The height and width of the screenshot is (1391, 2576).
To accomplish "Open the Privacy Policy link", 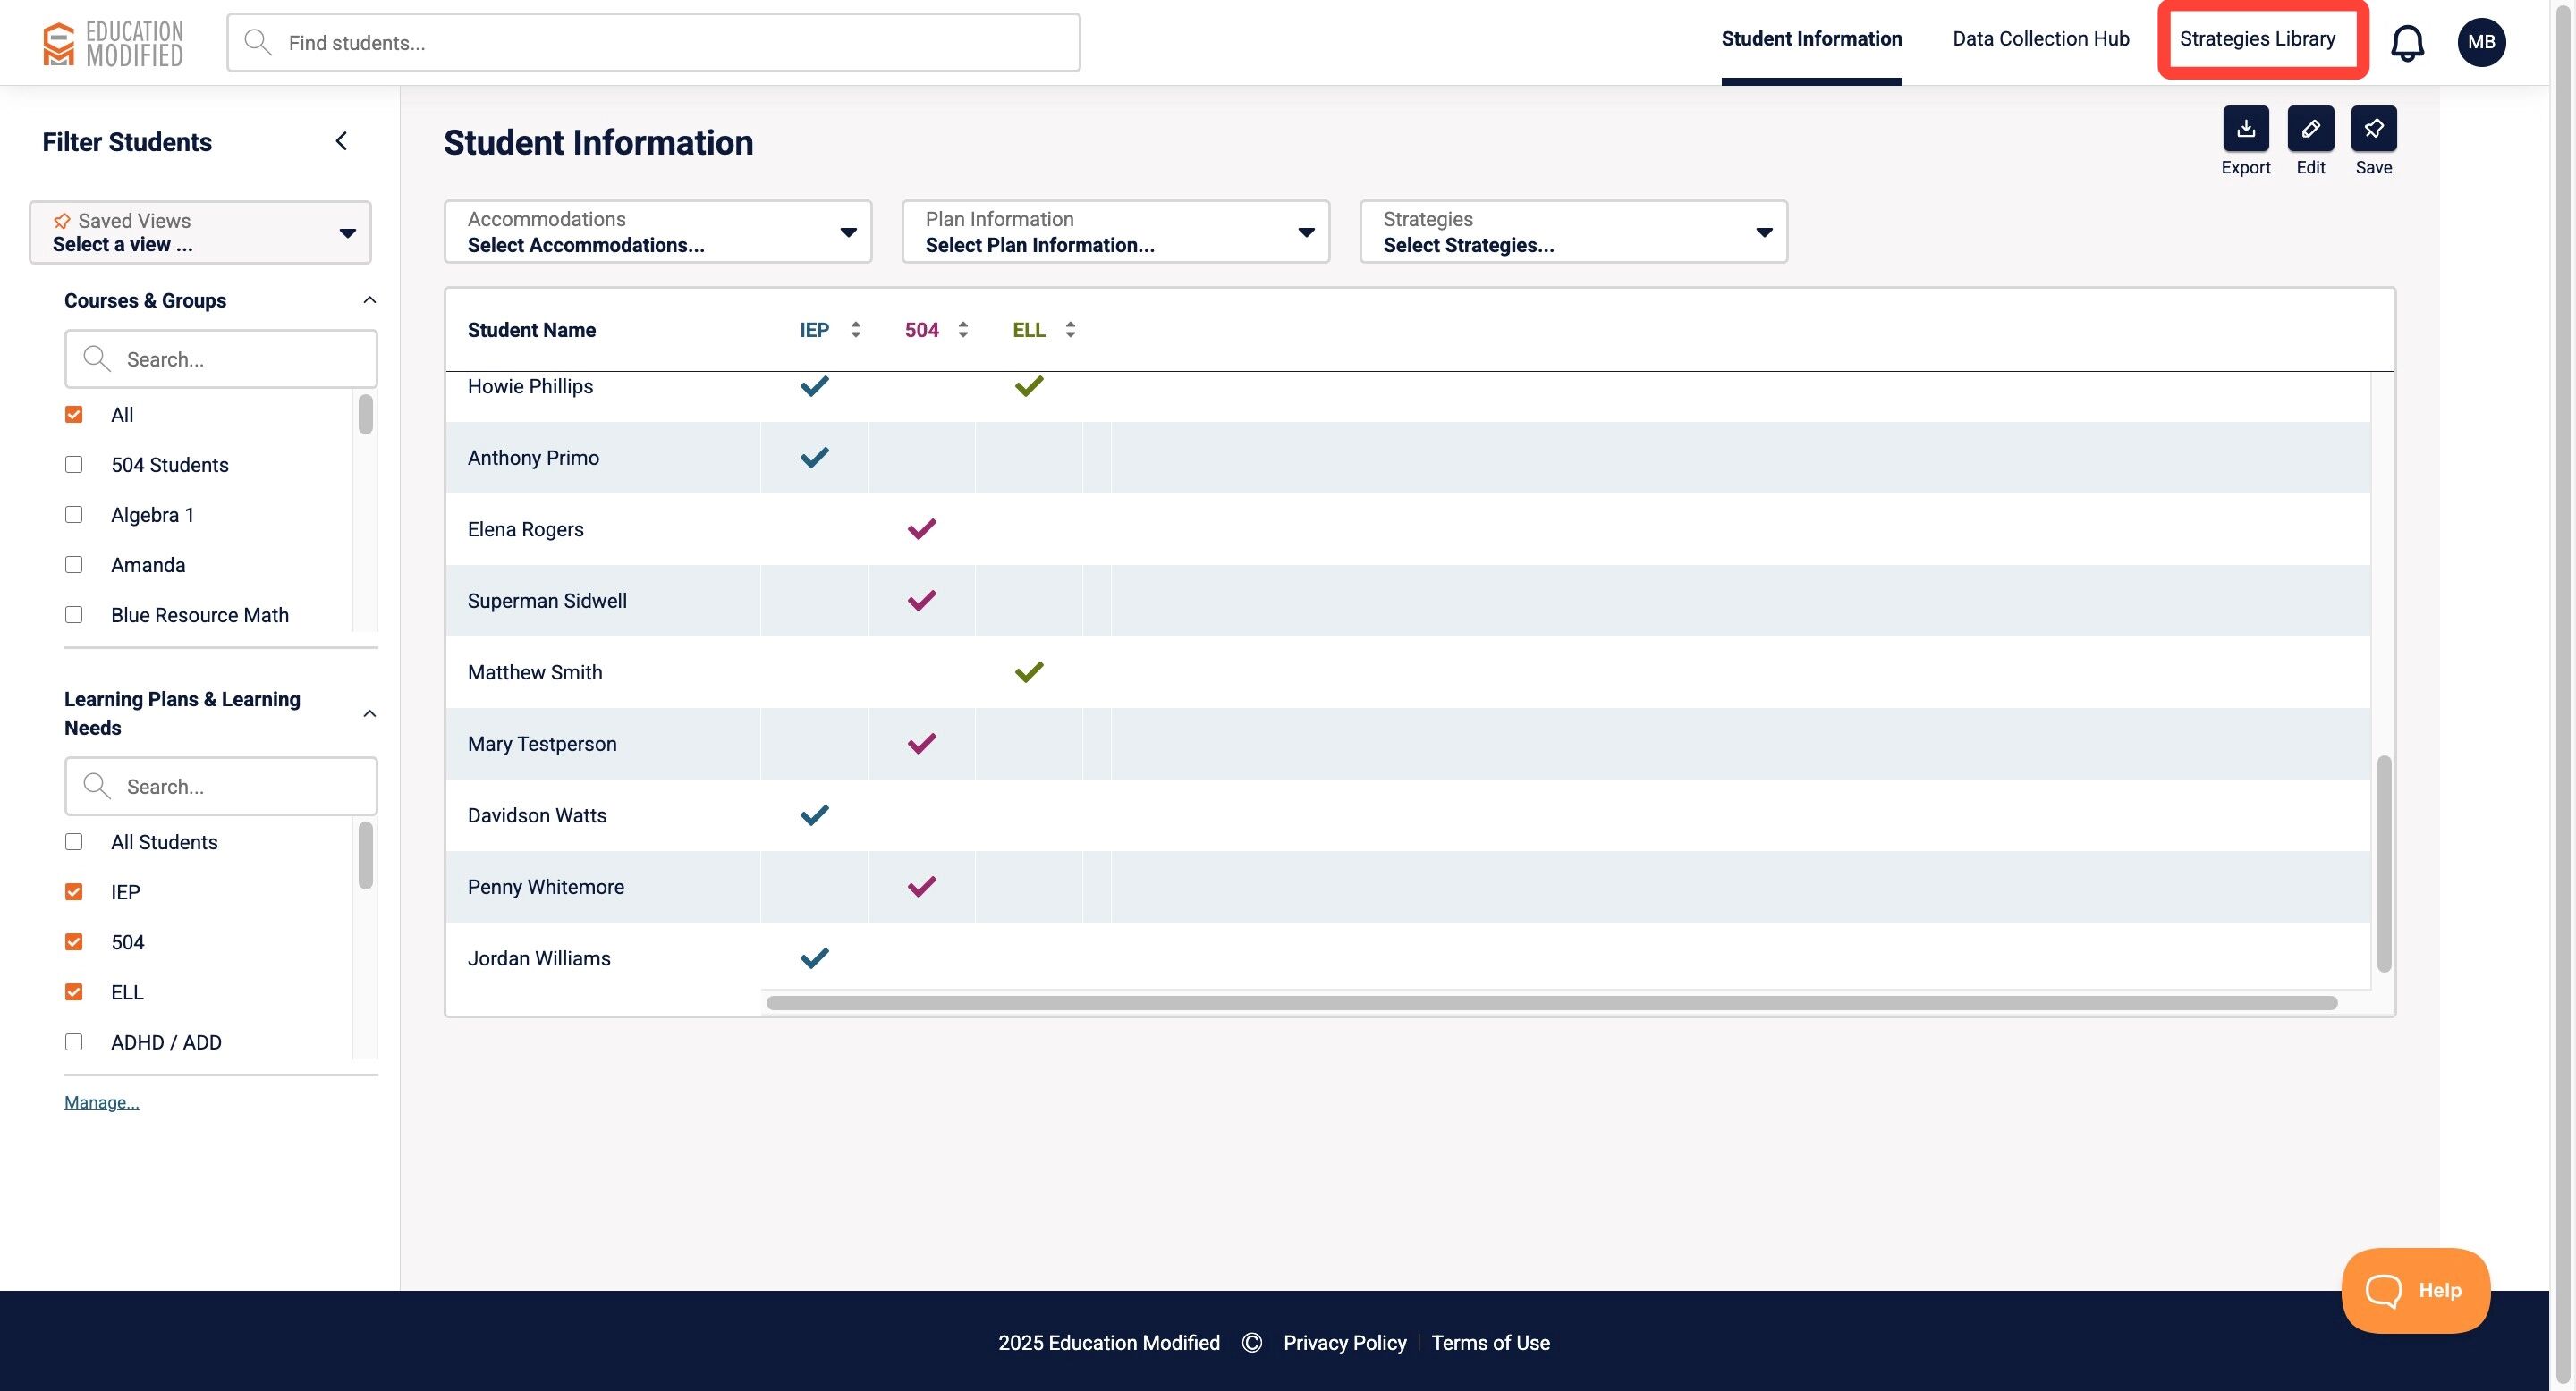I will tap(1344, 1342).
